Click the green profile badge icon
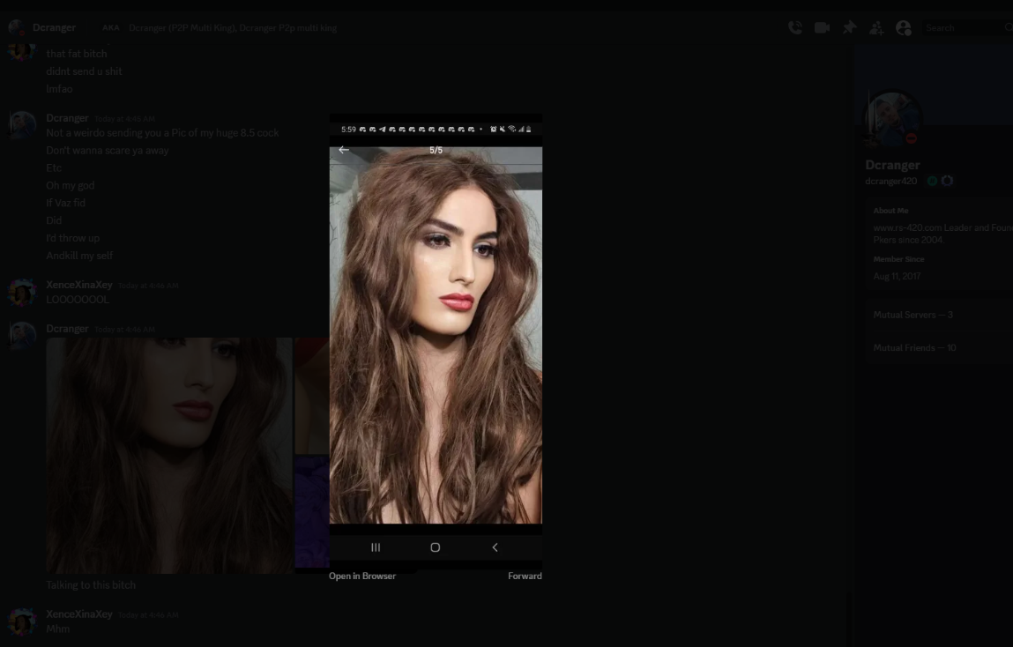This screenshot has width=1013, height=647. [x=932, y=181]
